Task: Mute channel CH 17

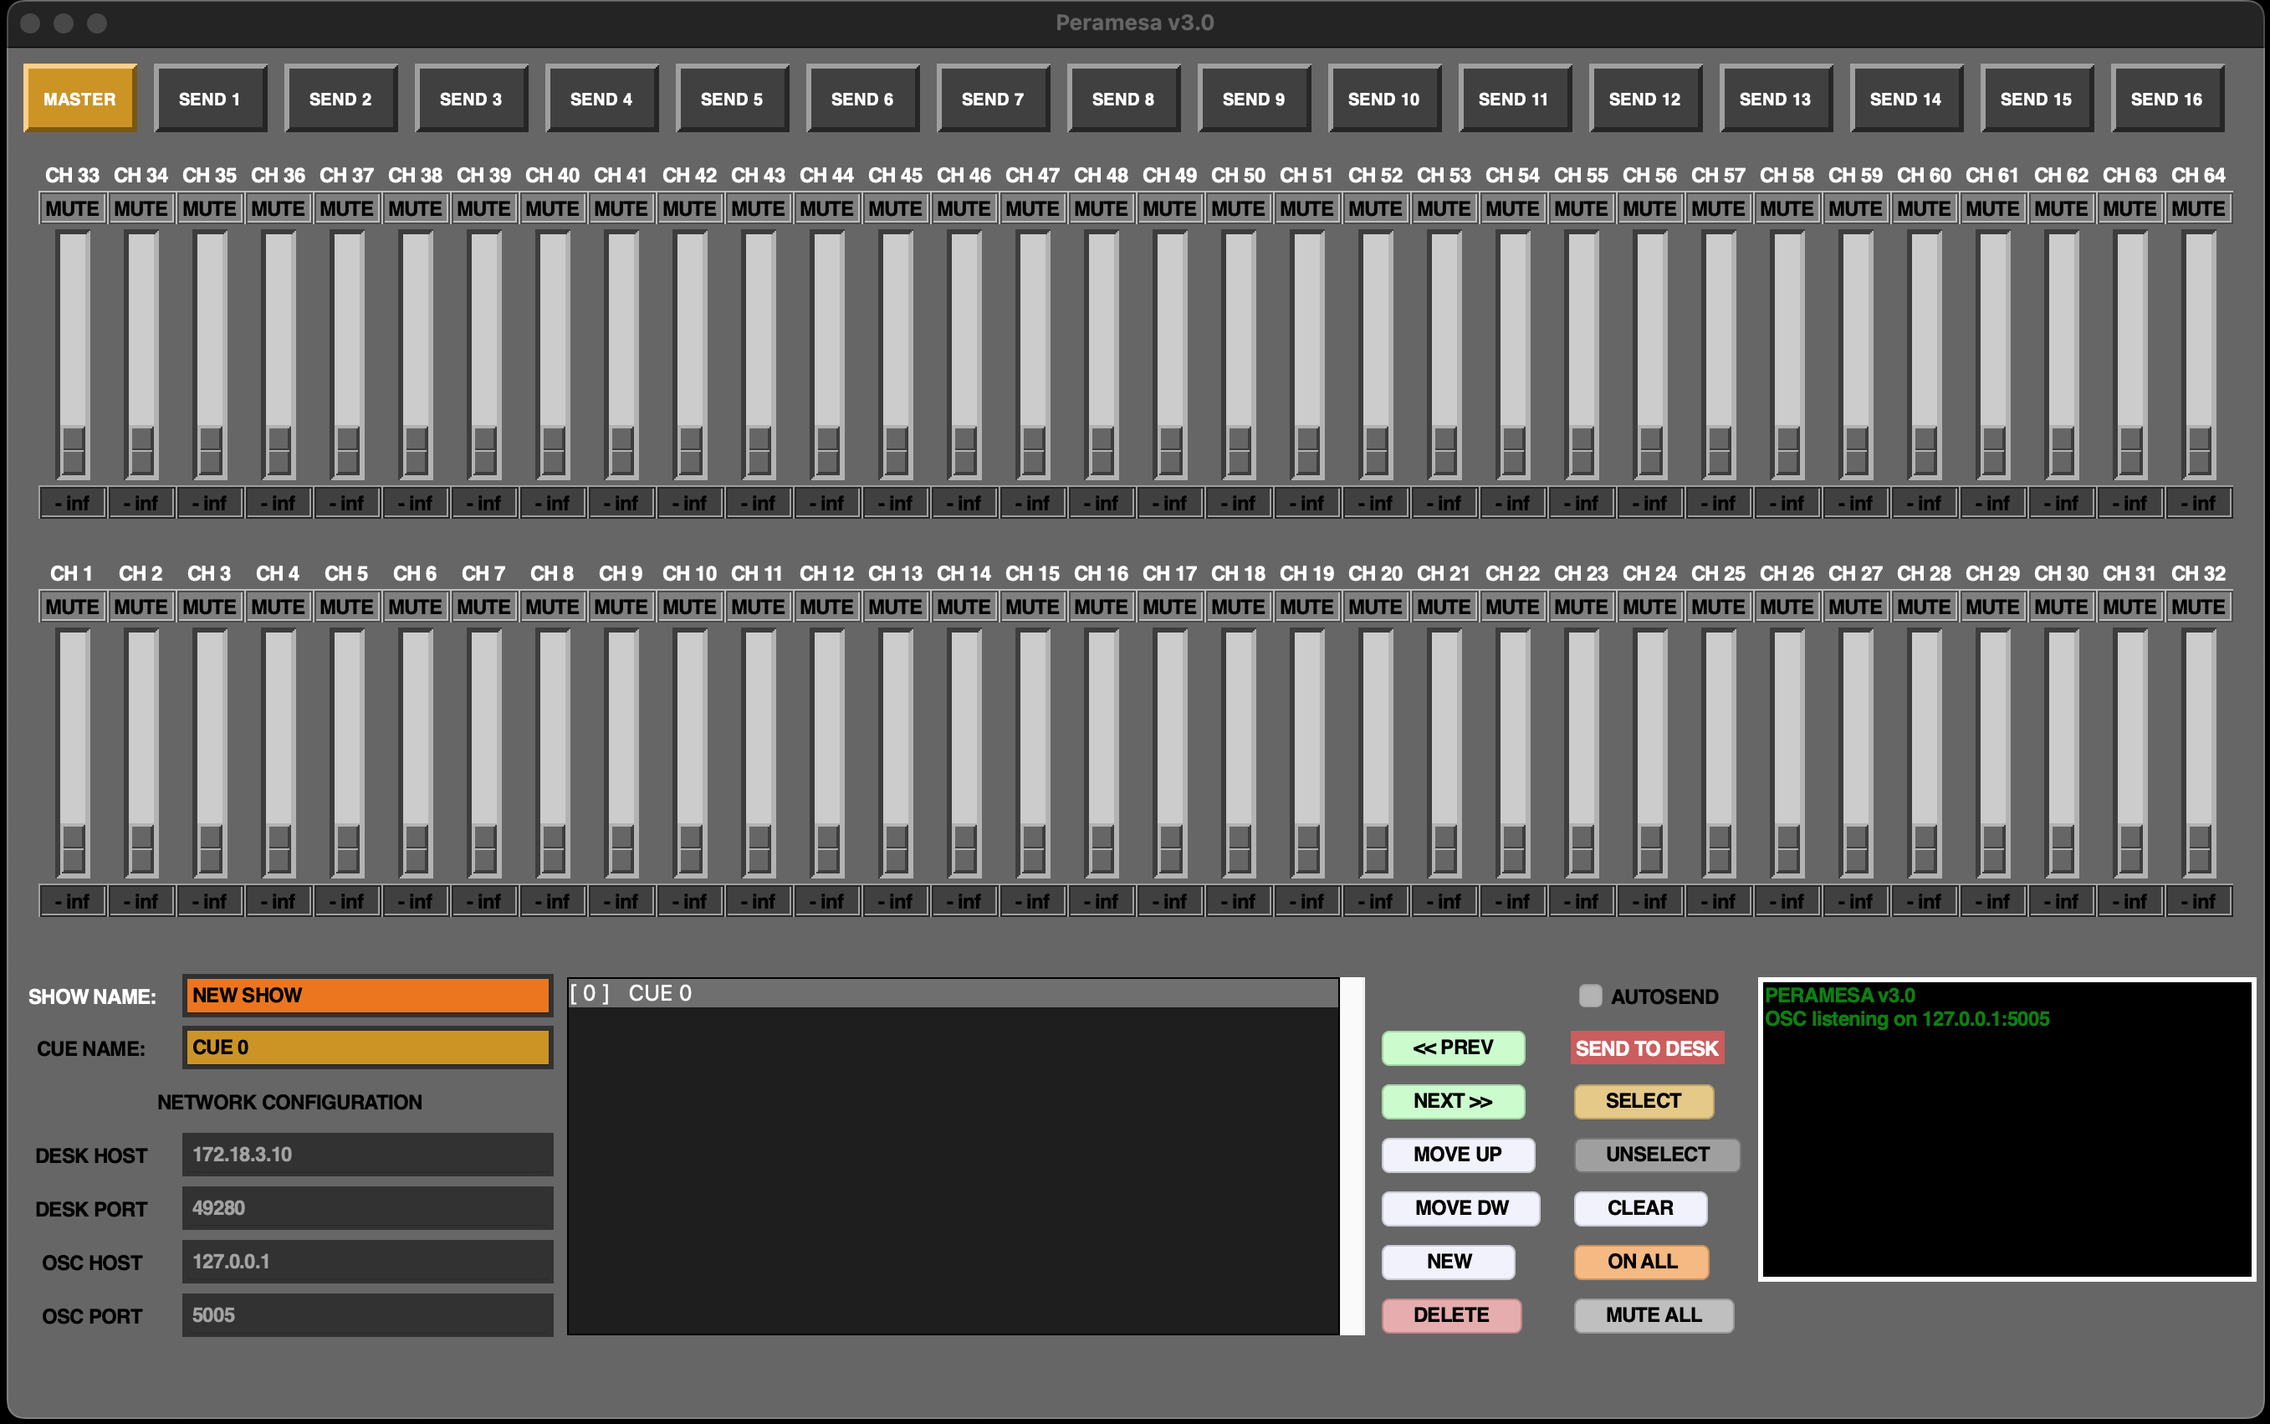Action: tap(1169, 606)
